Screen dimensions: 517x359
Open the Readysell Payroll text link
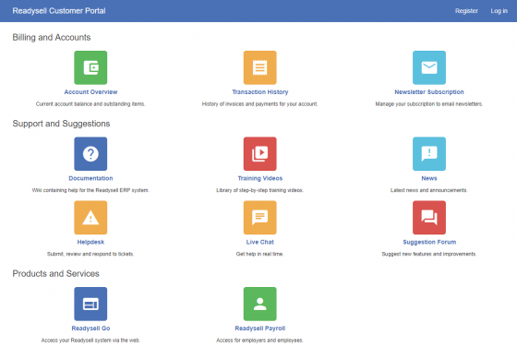click(259, 329)
